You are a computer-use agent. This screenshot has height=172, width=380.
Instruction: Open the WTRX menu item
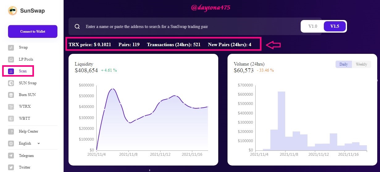pyautogui.click(x=25, y=106)
